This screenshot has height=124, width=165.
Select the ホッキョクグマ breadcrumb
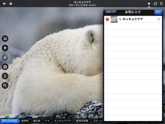(x=62, y=121)
